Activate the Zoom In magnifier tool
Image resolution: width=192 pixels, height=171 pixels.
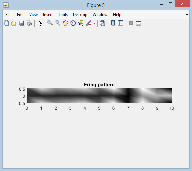click(50, 23)
